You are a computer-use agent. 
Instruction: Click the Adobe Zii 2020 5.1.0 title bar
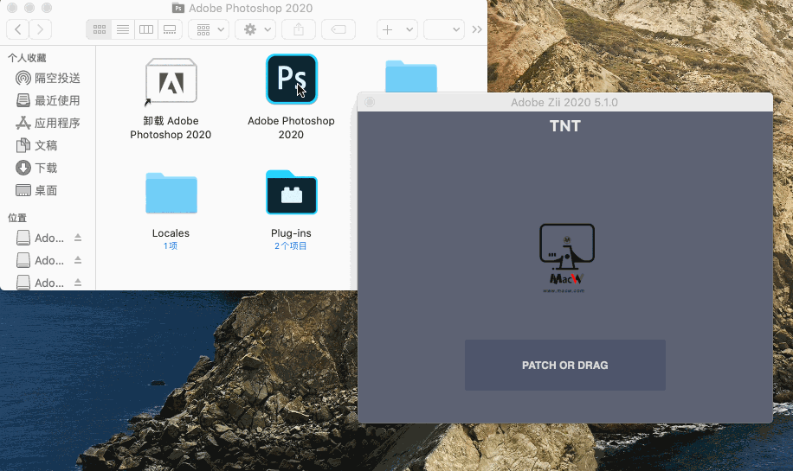[x=564, y=103]
